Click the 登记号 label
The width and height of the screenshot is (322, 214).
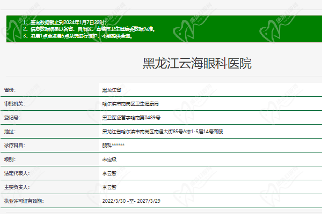pos(12,118)
